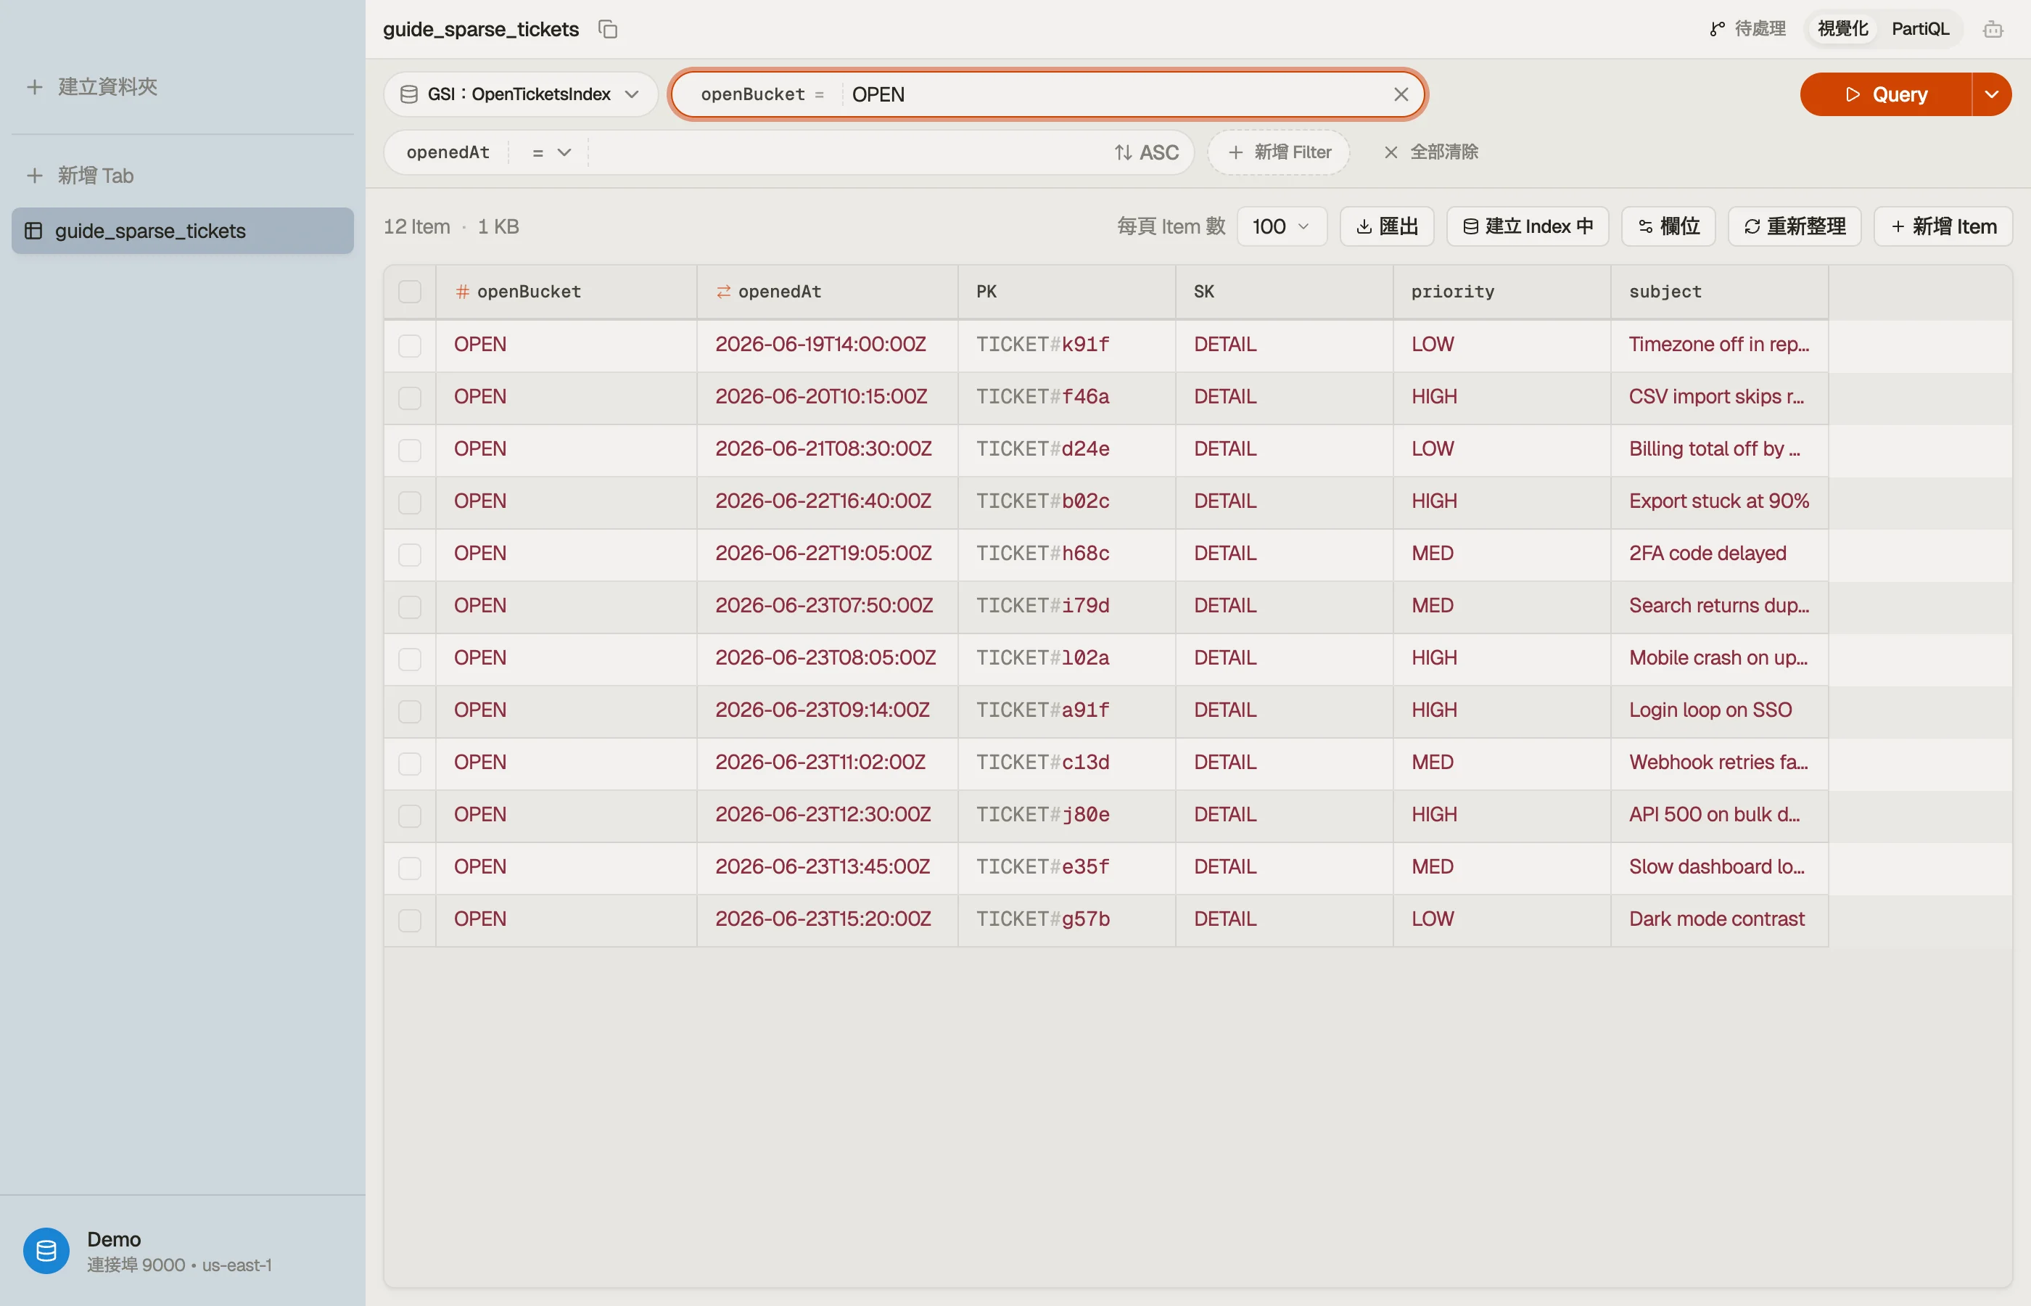The width and height of the screenshot is (2031, 1306).
Task: Click subject cell Dark mode contrast
Action: point(1719,920)
